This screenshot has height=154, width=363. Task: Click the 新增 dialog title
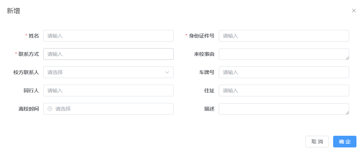click(x=13, y=11)
